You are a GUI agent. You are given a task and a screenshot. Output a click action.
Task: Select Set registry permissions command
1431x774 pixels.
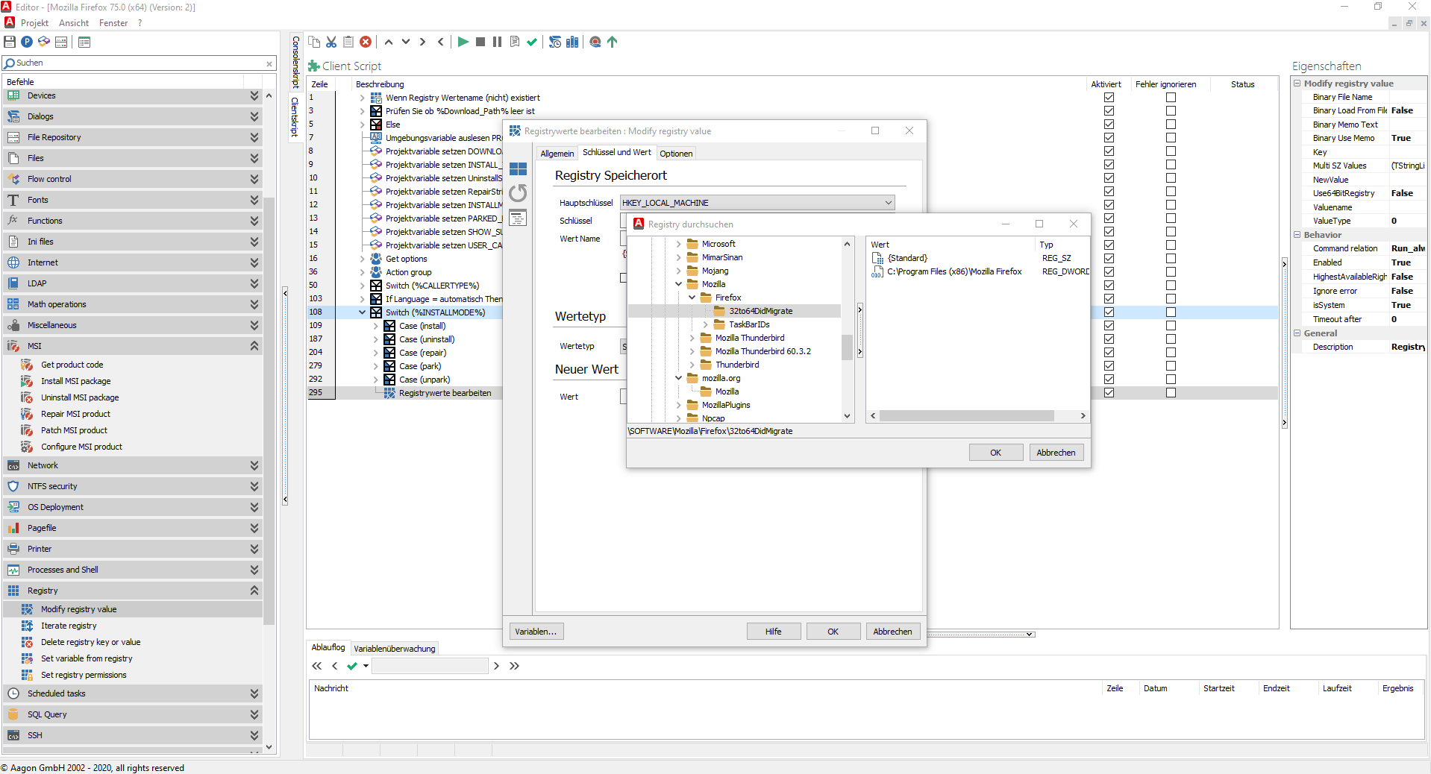(x=84, y=675)
